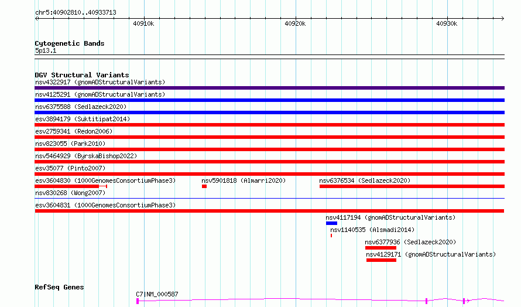Viewport: 521px width, 307px height.
Task: Click the right arrow end of ruler
Action: click(x=503, y=18)
